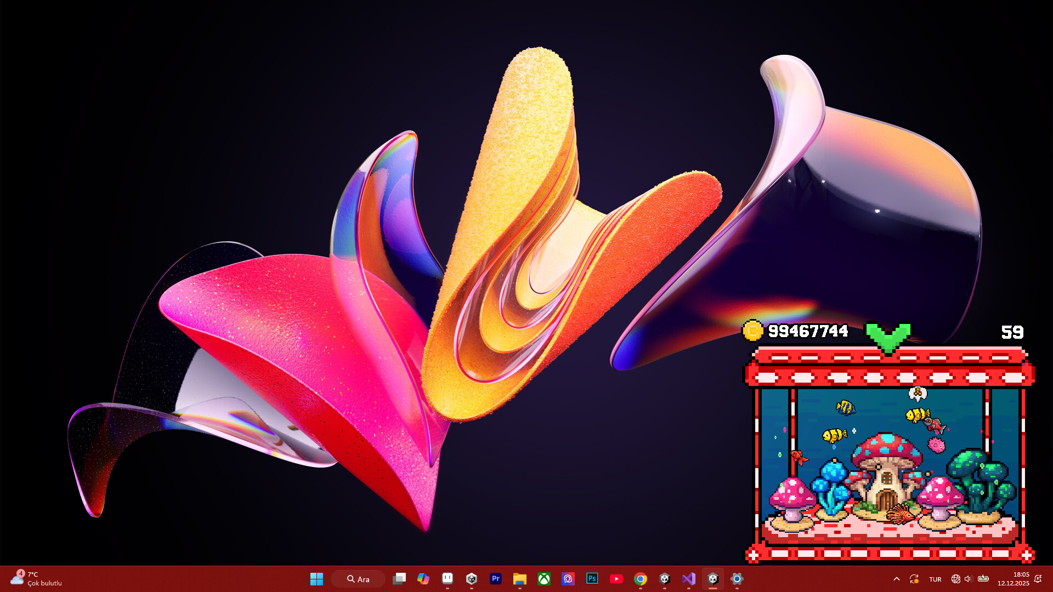Click the 59 counter in the aquarium corner
Image resolution: width=1053 pixels, height=592 pixels.
1012,332
